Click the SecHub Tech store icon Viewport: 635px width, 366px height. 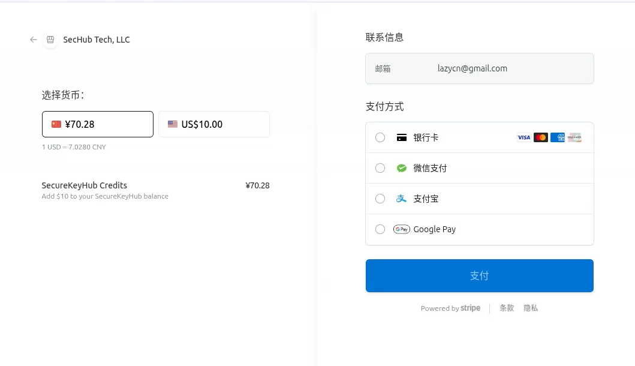pyautogui.click(x=50, y=40)
